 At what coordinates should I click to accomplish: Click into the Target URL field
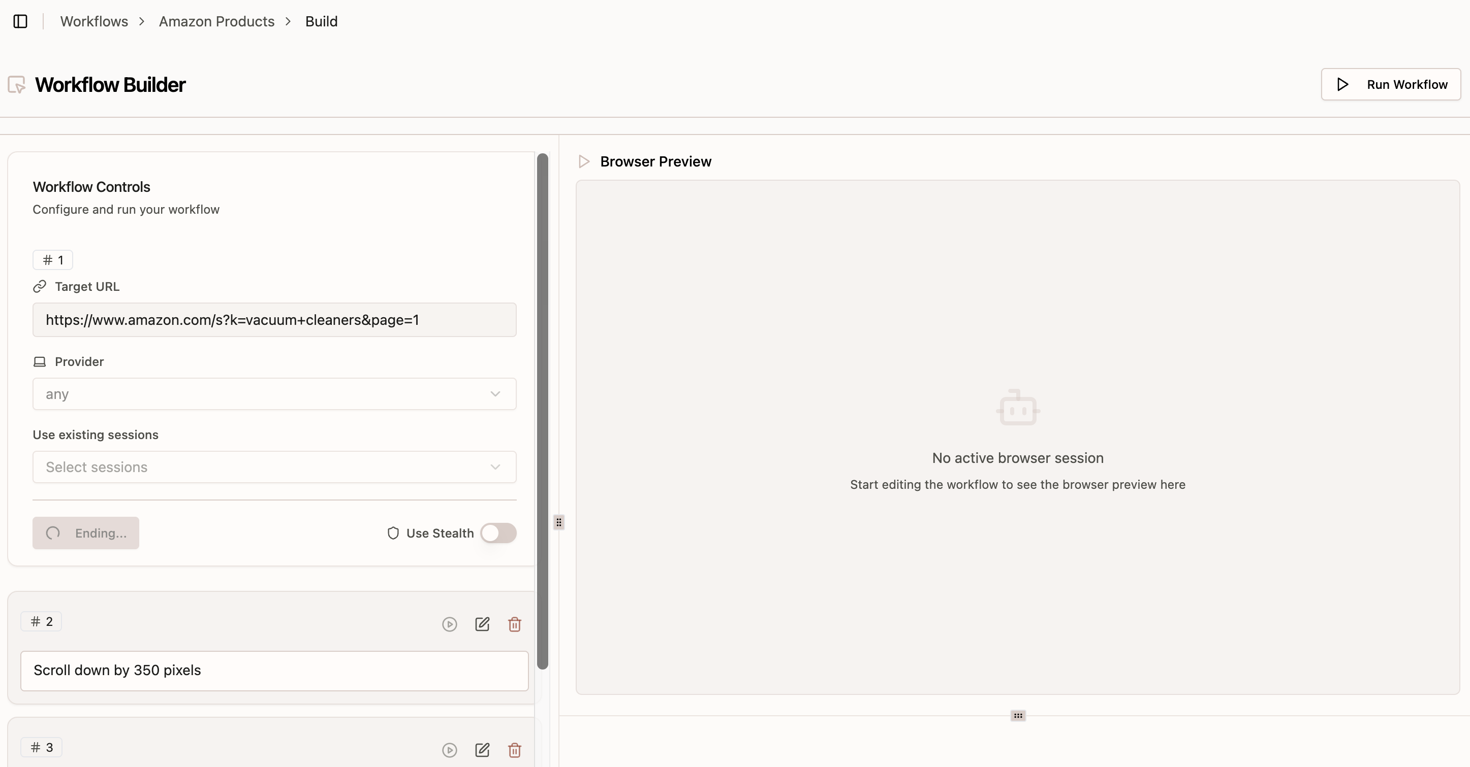274,320
